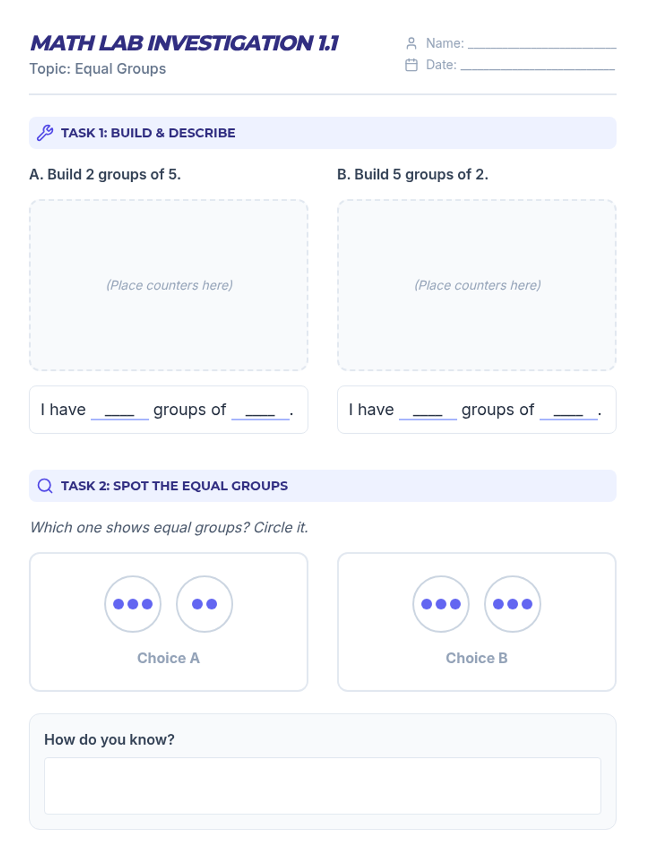Click second blank in section B sentence

[x=568, y=411]
